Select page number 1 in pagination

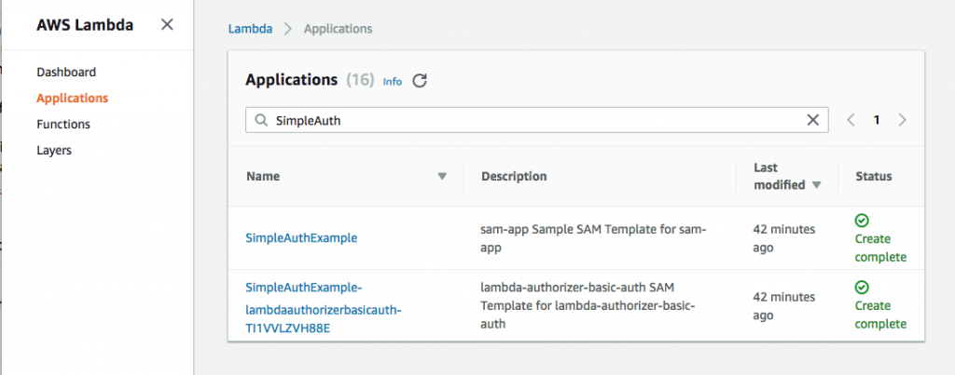pos(877,120)
